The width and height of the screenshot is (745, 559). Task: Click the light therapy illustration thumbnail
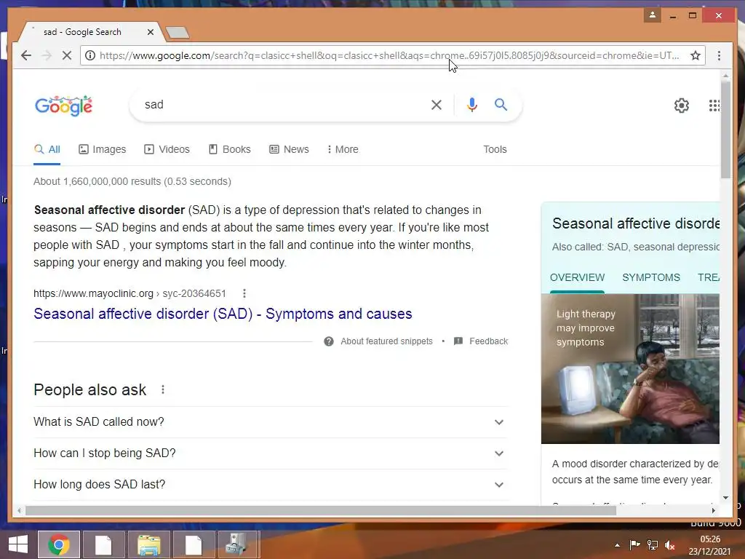tap(630, 369)
